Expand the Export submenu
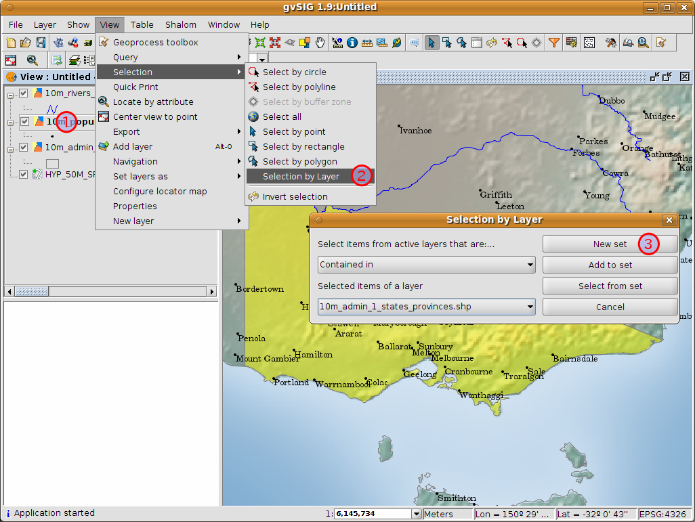 point(172,131)
